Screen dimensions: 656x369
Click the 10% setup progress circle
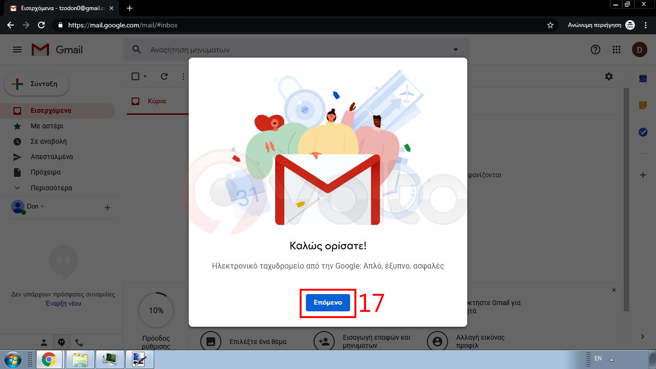(156, 310)
